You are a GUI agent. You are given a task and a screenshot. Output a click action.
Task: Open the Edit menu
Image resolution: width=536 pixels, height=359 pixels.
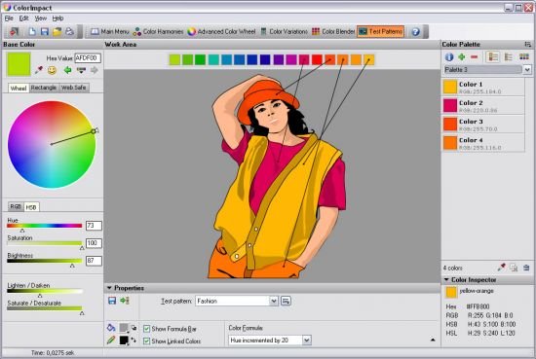pyautogui.click(x=23, y=18)
